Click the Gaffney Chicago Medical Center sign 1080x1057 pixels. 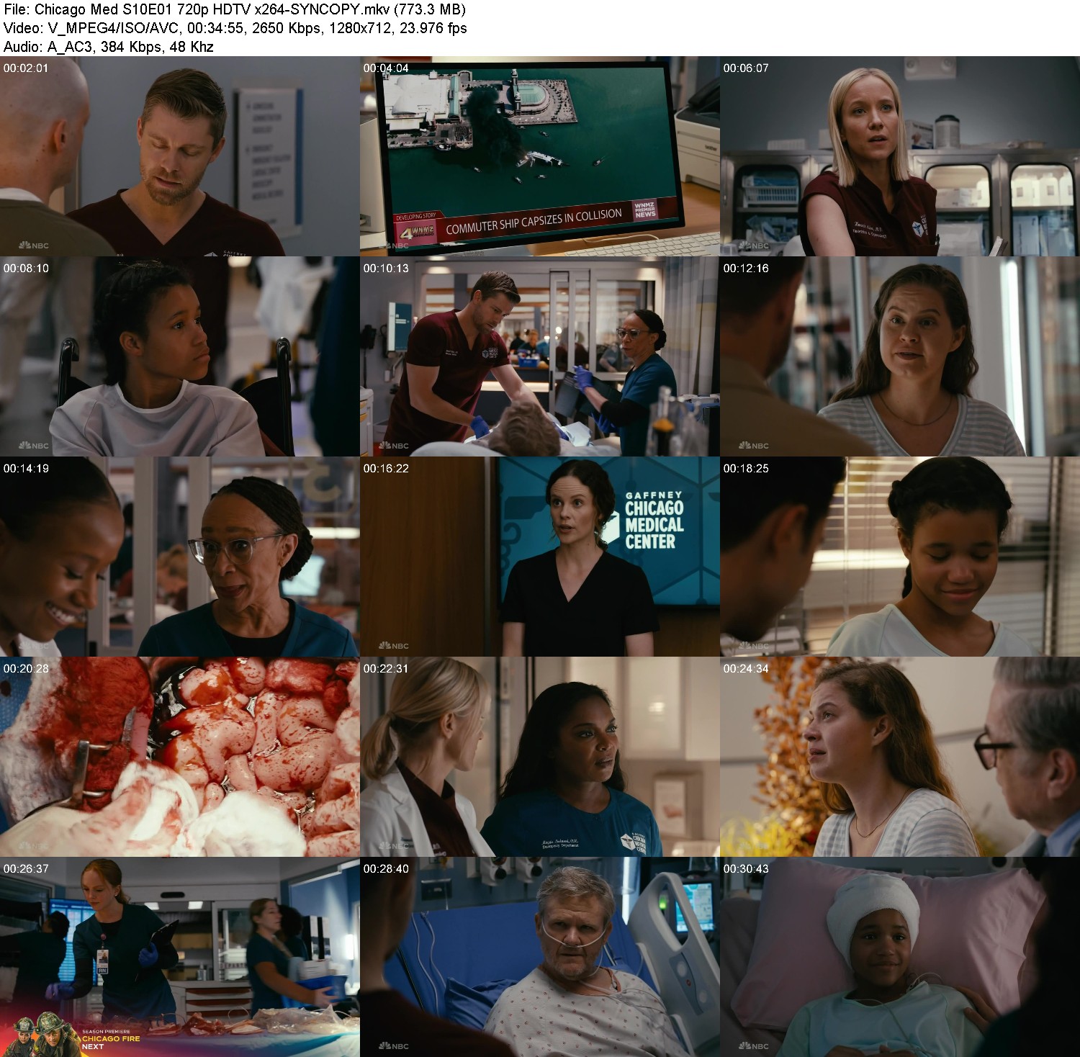652,521
